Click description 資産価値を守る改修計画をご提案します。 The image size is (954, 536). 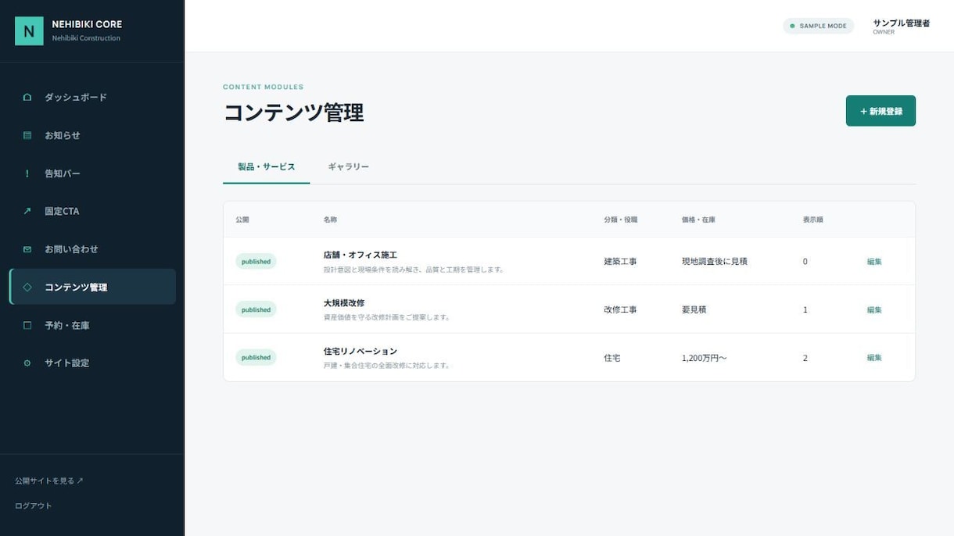point(387,318)
